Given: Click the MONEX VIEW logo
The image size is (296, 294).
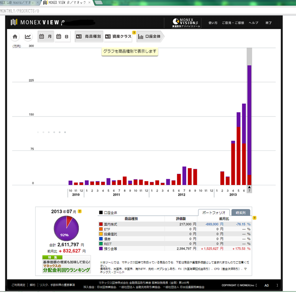Looking at the screenshot, I should [x=38, y=22].
